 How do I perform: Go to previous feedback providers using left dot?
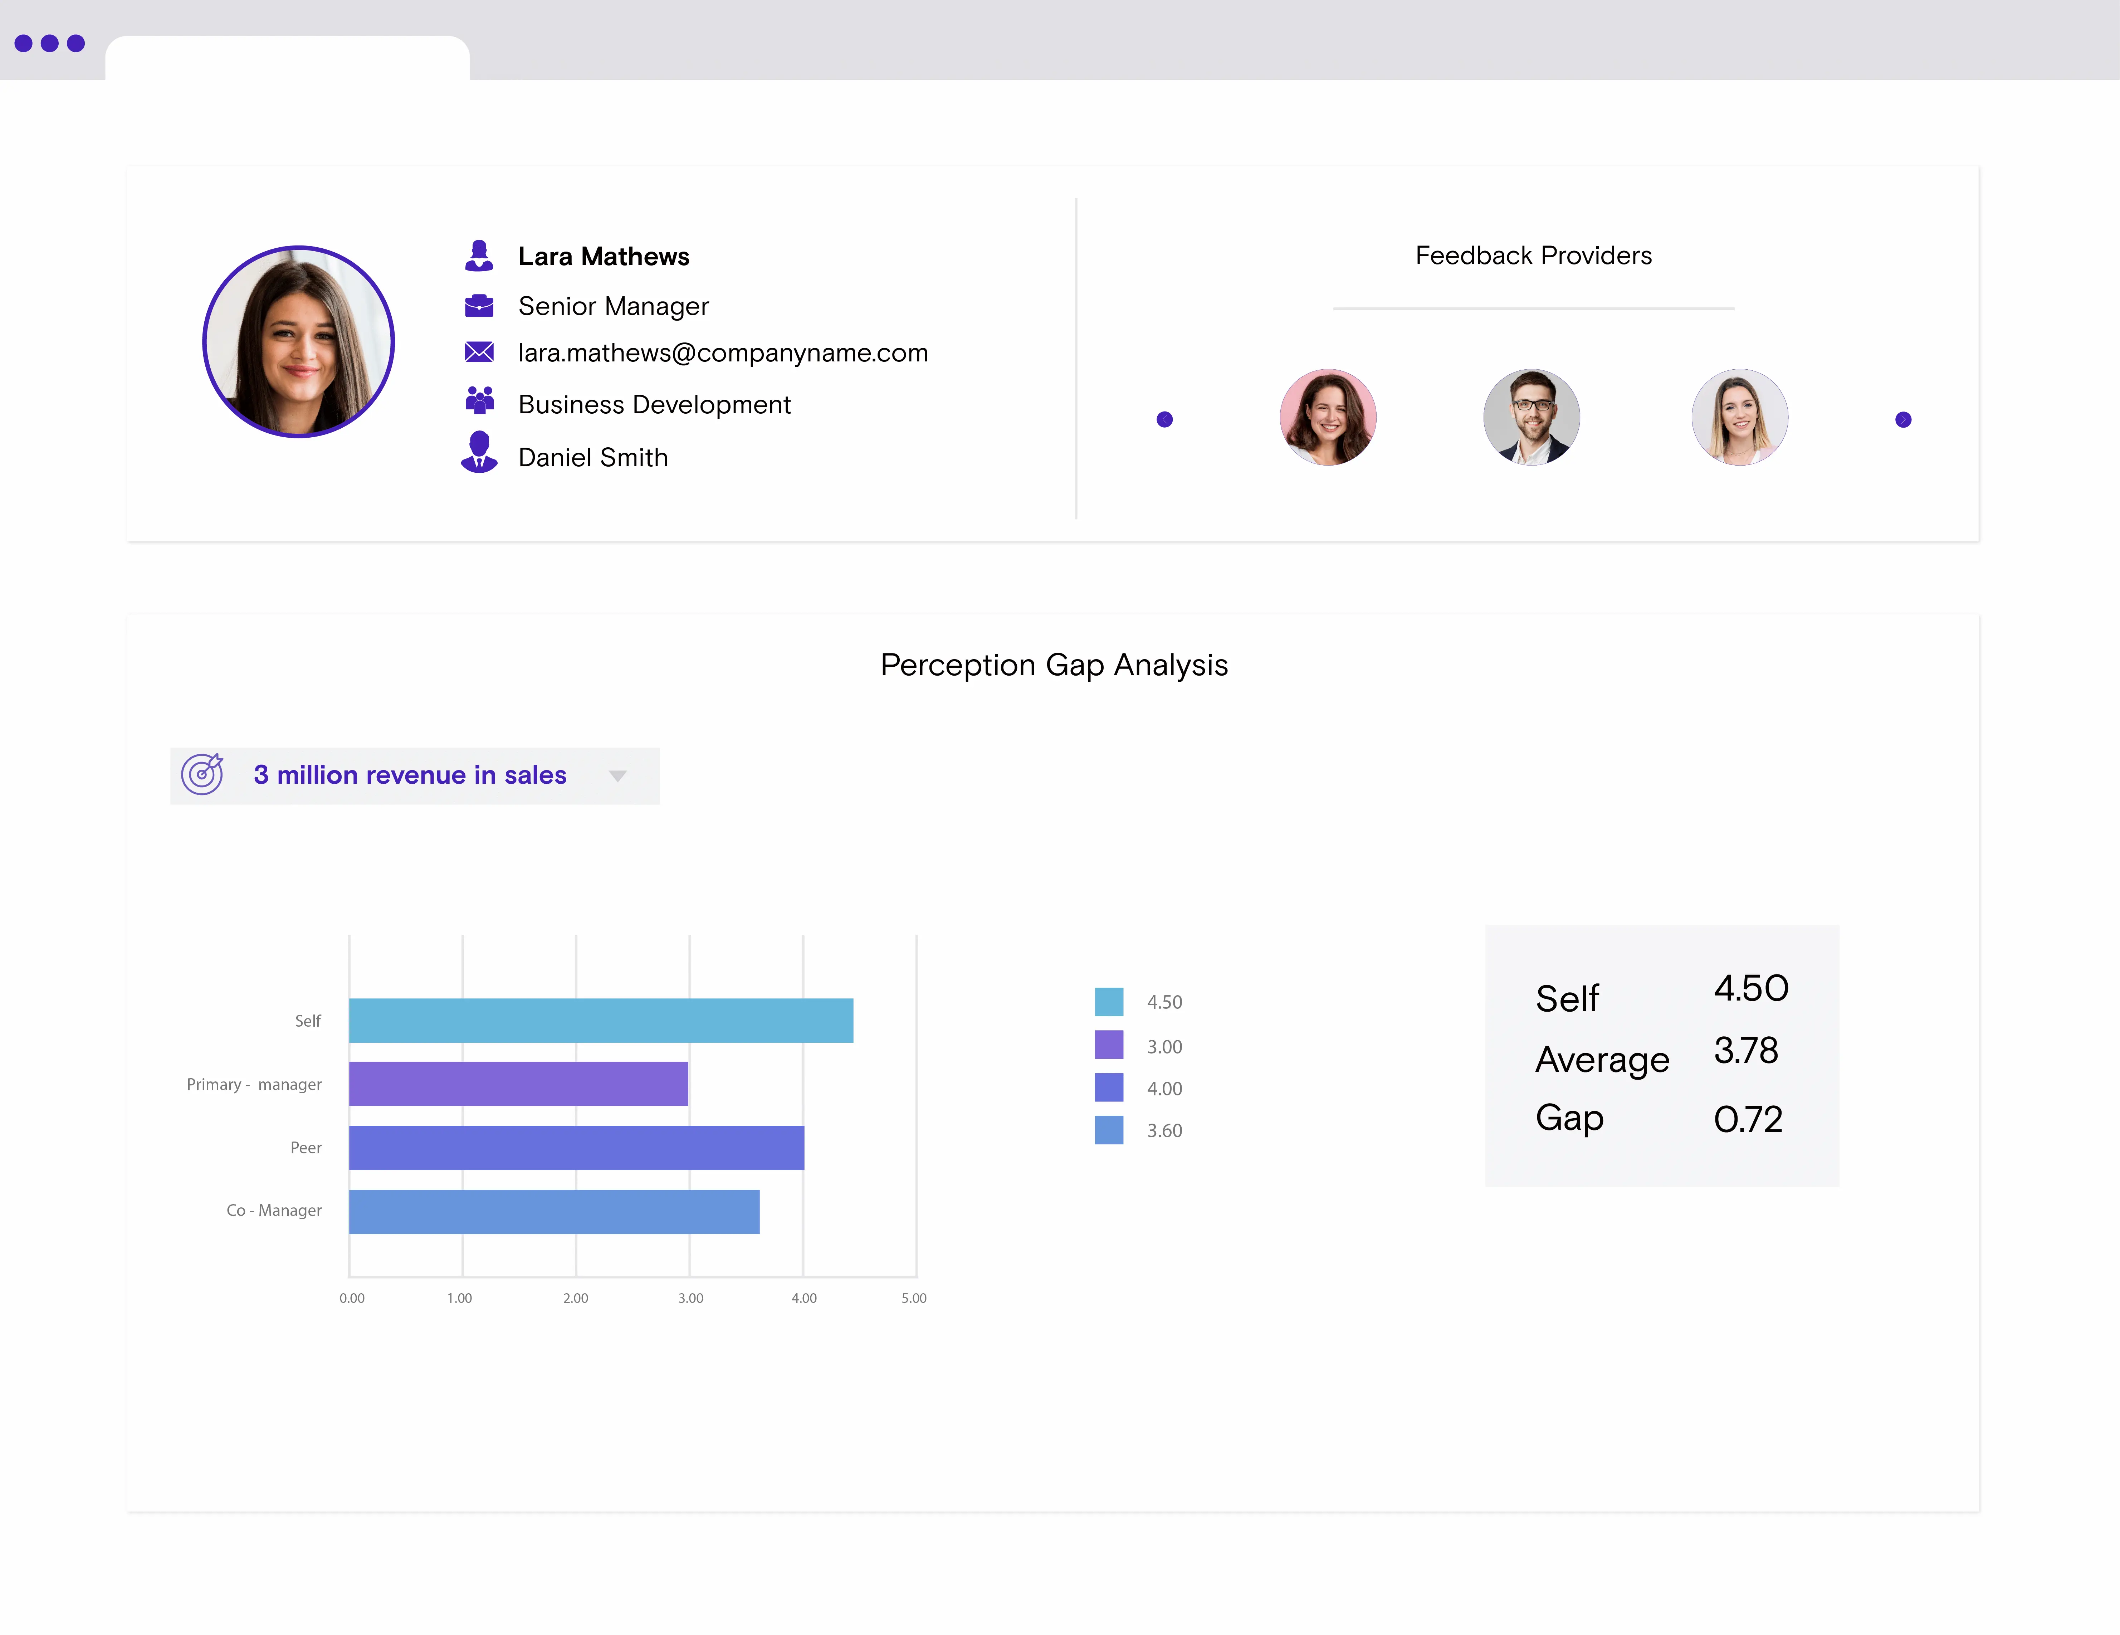pyautogui.click(x=1165, y=419)
